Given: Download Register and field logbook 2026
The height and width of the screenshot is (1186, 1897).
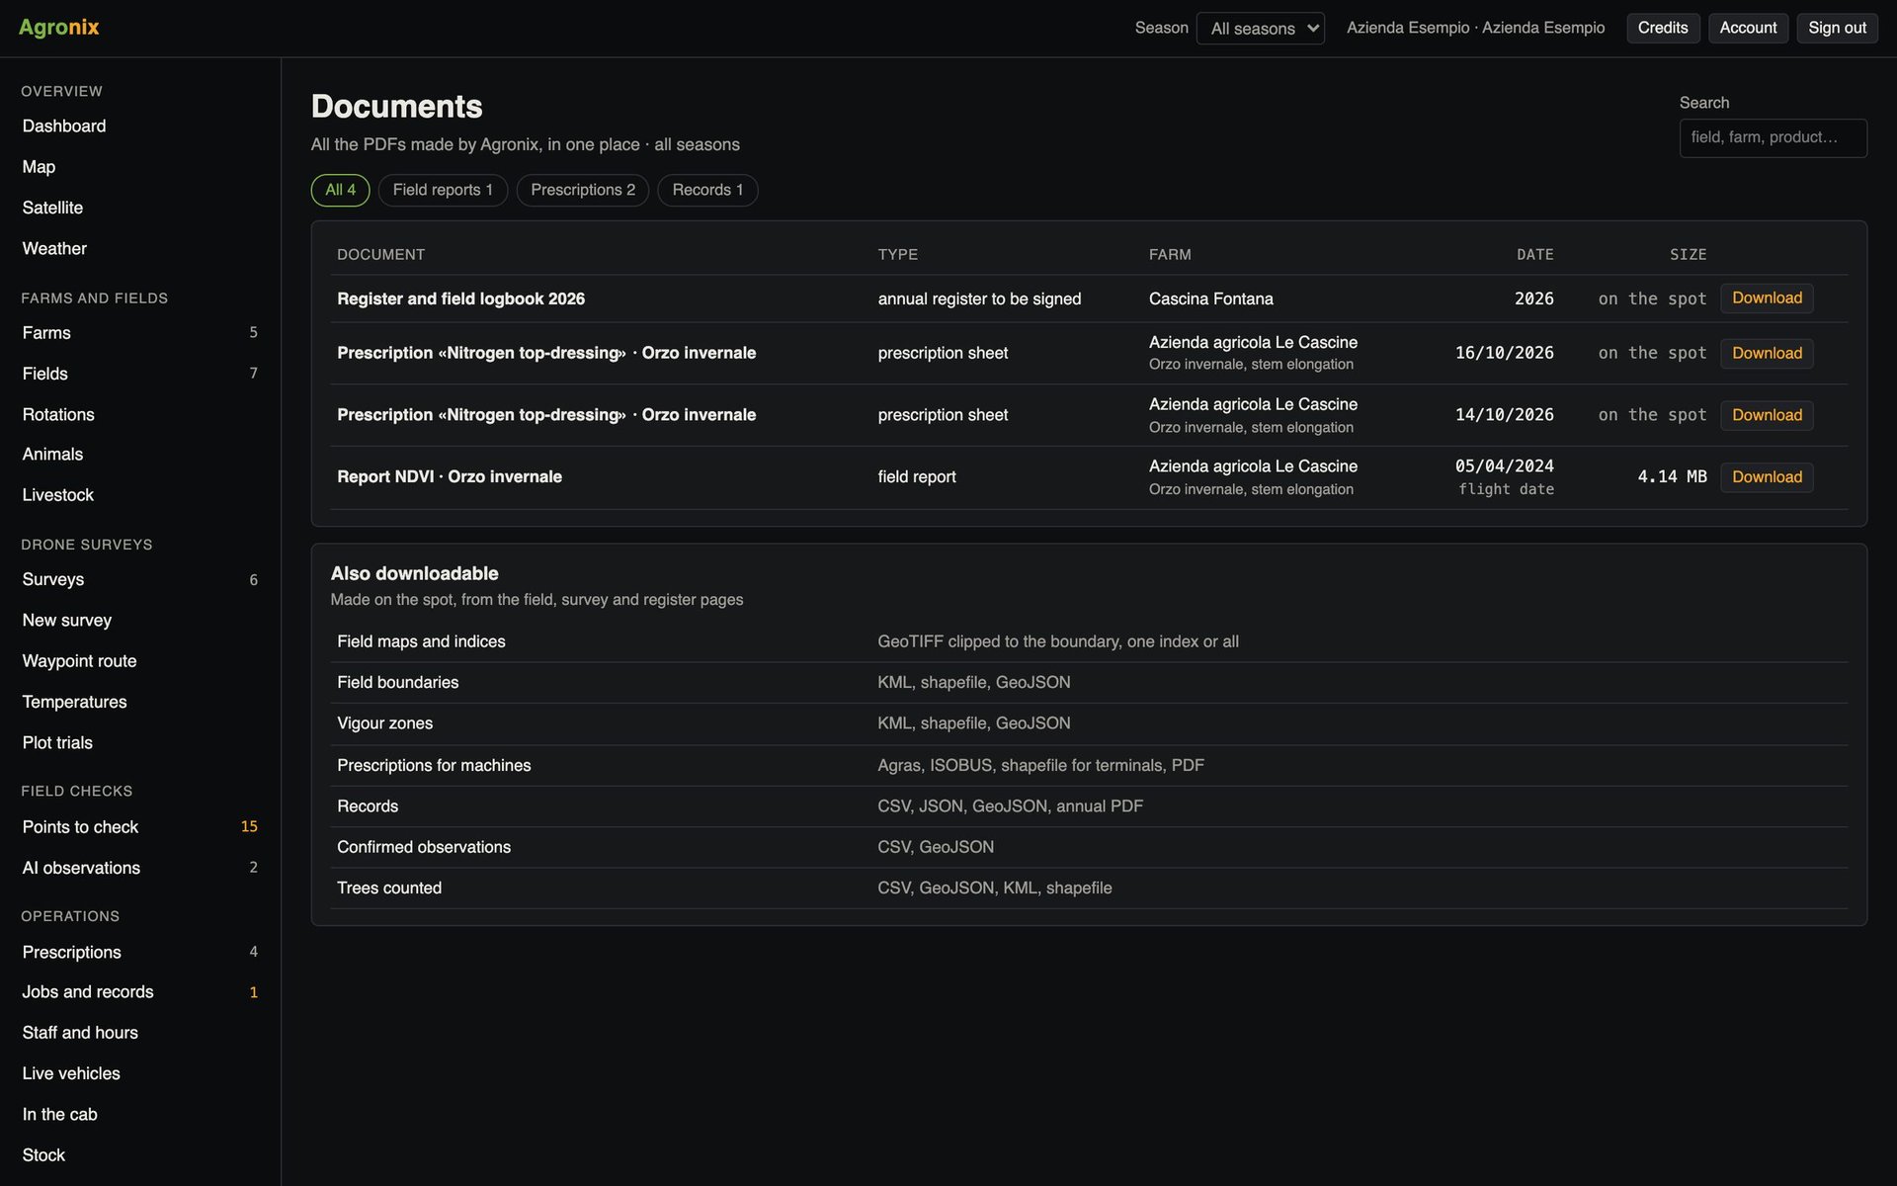Looking at the screenshot, I should click(x=1767, y=298).
